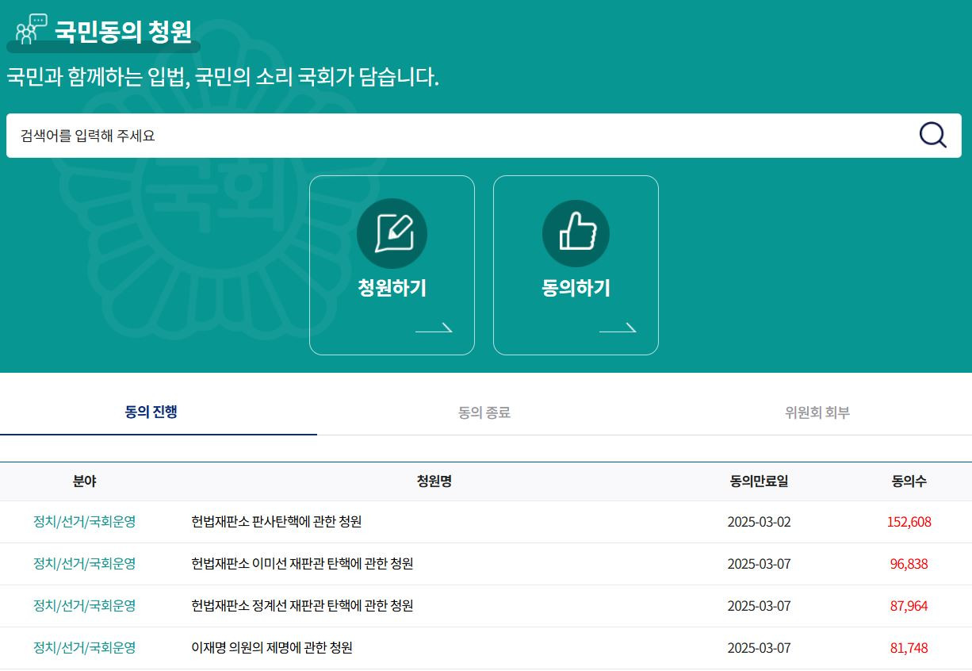Image resolution: width=972 pixels, height=671 pixels.
Task: Click the 동의하기 thumbs-up icon
Action: click(x=576, y=233)
